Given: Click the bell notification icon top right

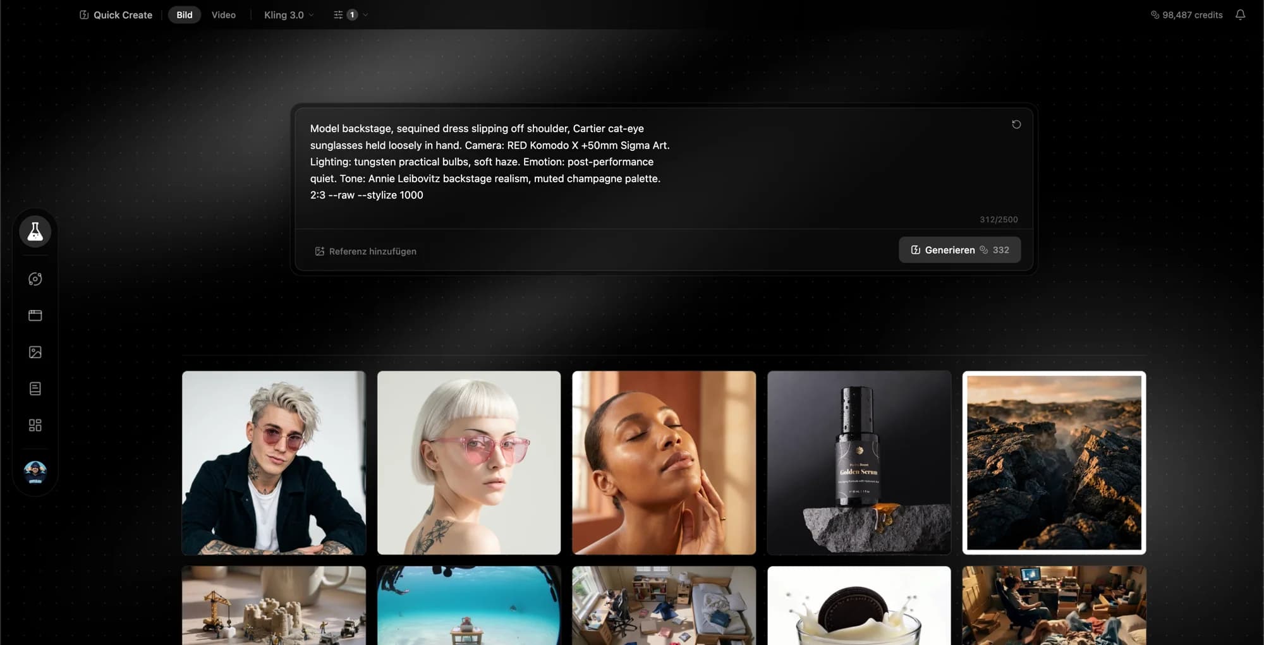Looking at the screenshot, I should pyautogui.click(x=1241, y=14).
